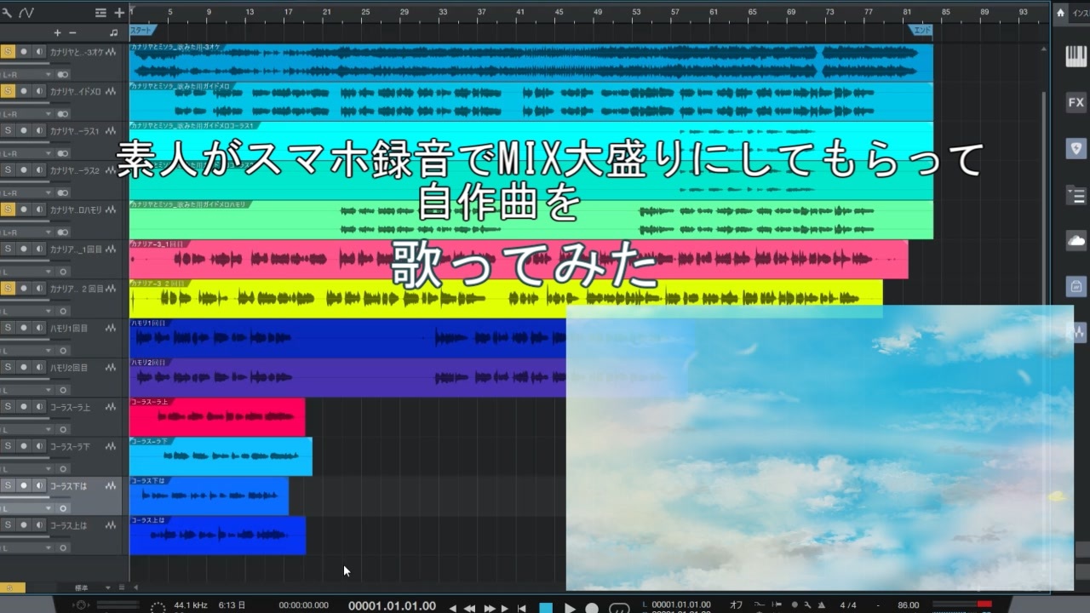This screenshot has height=613, width=1090.
Task: Open the Cloud browser icon
Action: point(1076,241)
